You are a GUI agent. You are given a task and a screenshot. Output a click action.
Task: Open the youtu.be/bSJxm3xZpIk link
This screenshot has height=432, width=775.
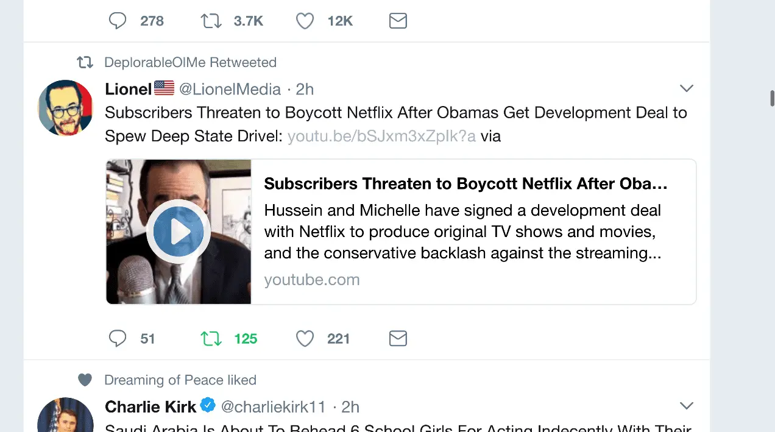(x=381, y=136)
